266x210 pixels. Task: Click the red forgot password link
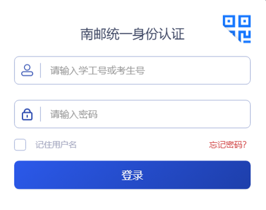[x=228, y=145]
